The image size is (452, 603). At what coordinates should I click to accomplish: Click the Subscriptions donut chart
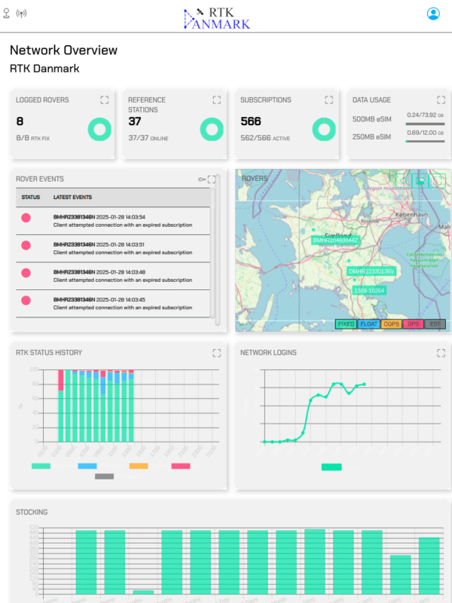pyautogui.click(x=324, y=129)
